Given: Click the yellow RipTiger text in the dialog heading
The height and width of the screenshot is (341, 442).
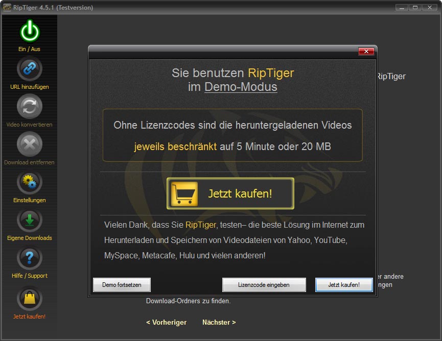Looking at the screenshot, I should click(271, 73).
